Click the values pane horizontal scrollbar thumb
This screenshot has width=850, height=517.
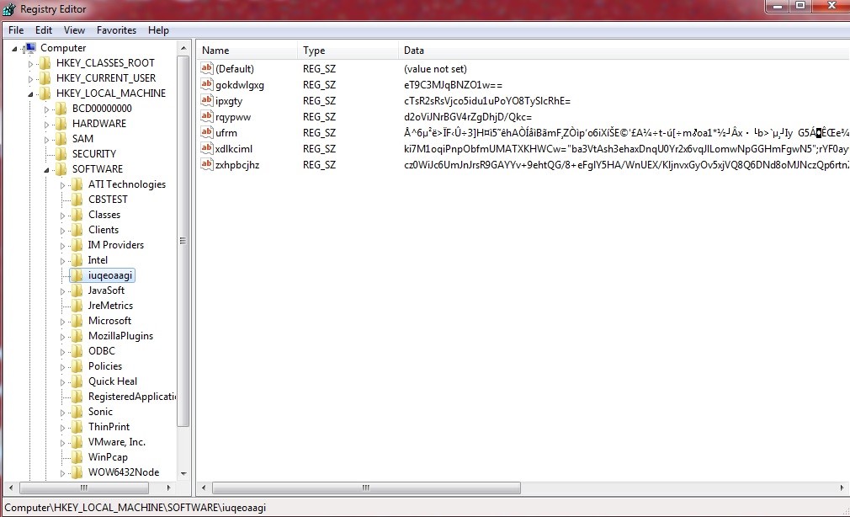point(366,488)
